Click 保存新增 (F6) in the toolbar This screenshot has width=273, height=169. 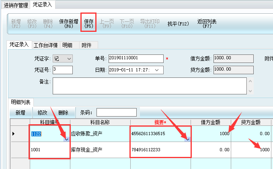point(68,23)
